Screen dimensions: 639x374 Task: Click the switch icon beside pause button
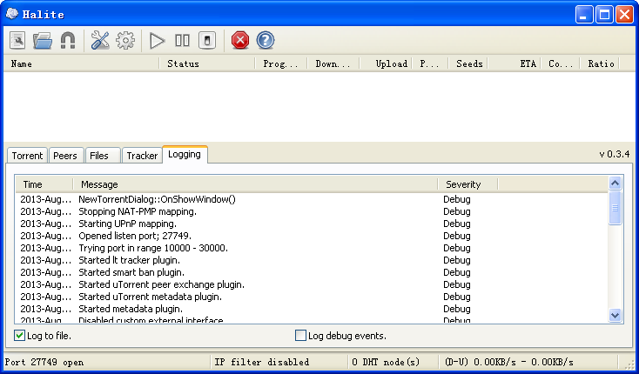tap(206, 40)
